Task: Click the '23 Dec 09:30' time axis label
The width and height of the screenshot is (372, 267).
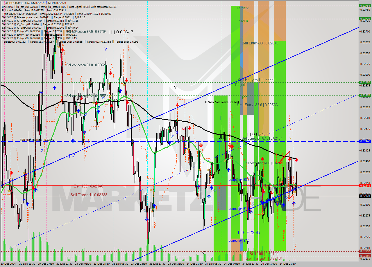Action: (120, 264)
